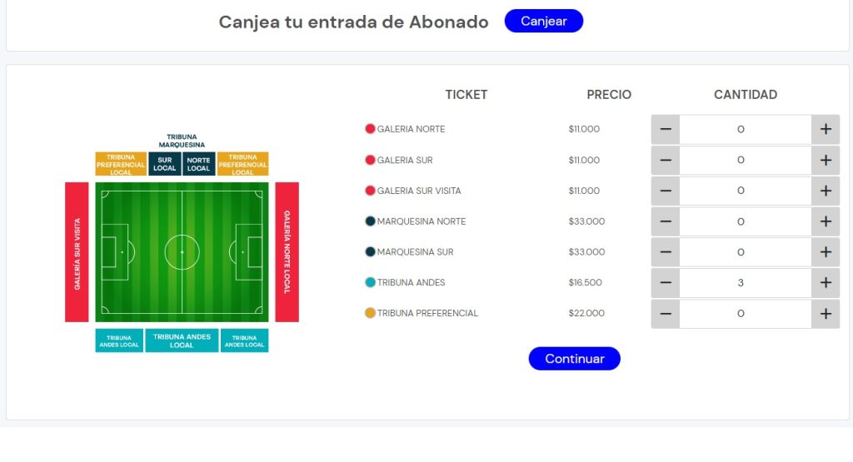Increase Galeria Norte ticket quantity with plus

pyautogui.click(x=826, y=129)
